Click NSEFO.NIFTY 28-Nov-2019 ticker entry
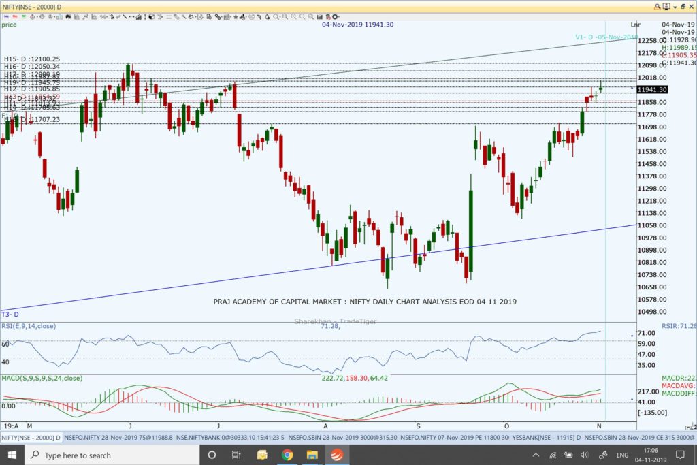Image resolution: width=697 pixels, height=465 pixels. (118, 438)
